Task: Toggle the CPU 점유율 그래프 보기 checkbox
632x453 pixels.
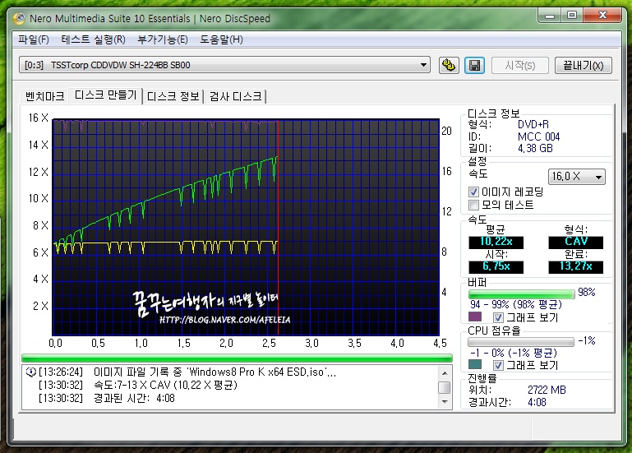Action: 498,365
